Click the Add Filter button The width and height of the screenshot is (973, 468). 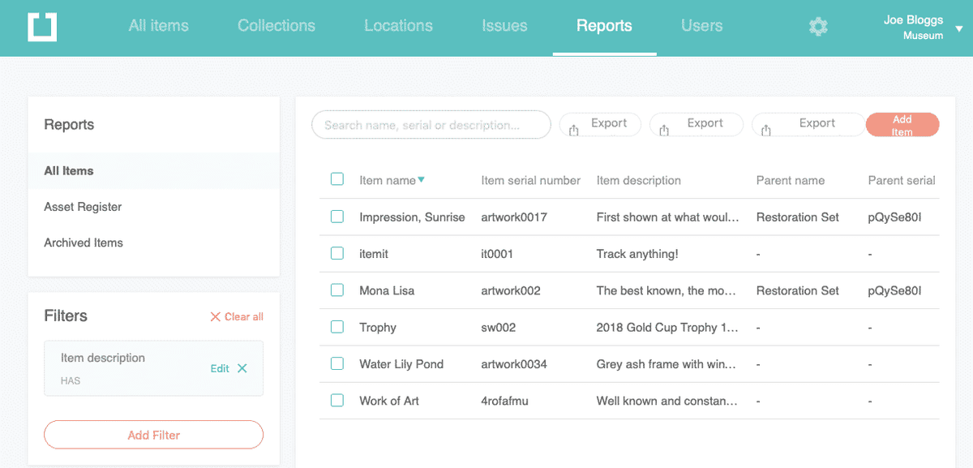tap(153, 435)
